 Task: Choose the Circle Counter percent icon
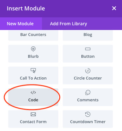point(88,71)
